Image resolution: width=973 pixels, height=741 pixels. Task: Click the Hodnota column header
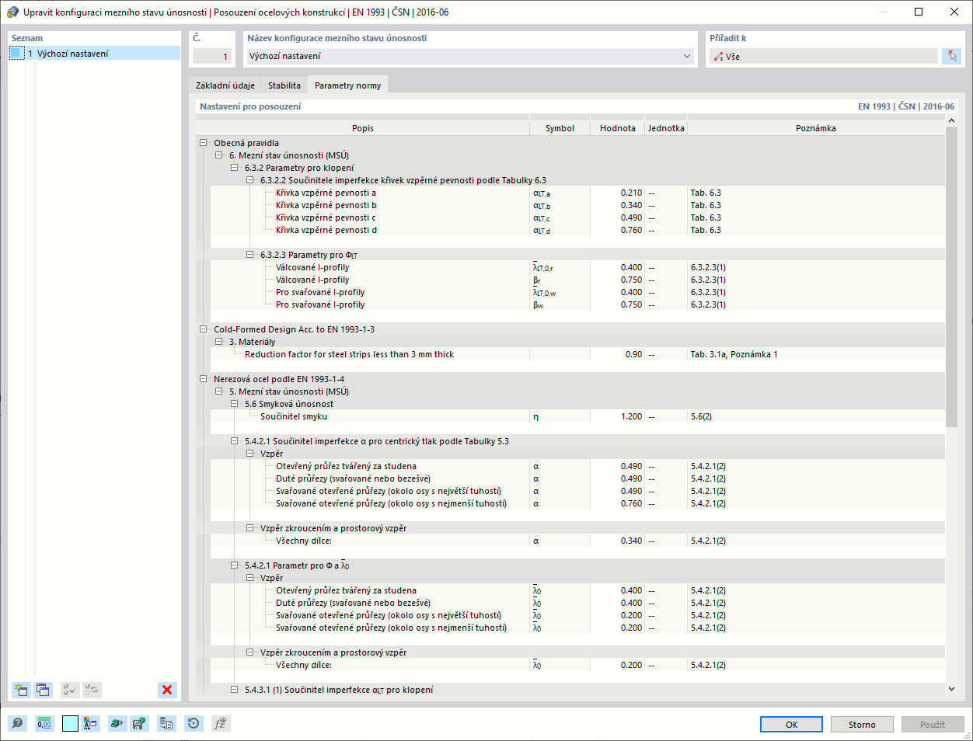point(618,128)
